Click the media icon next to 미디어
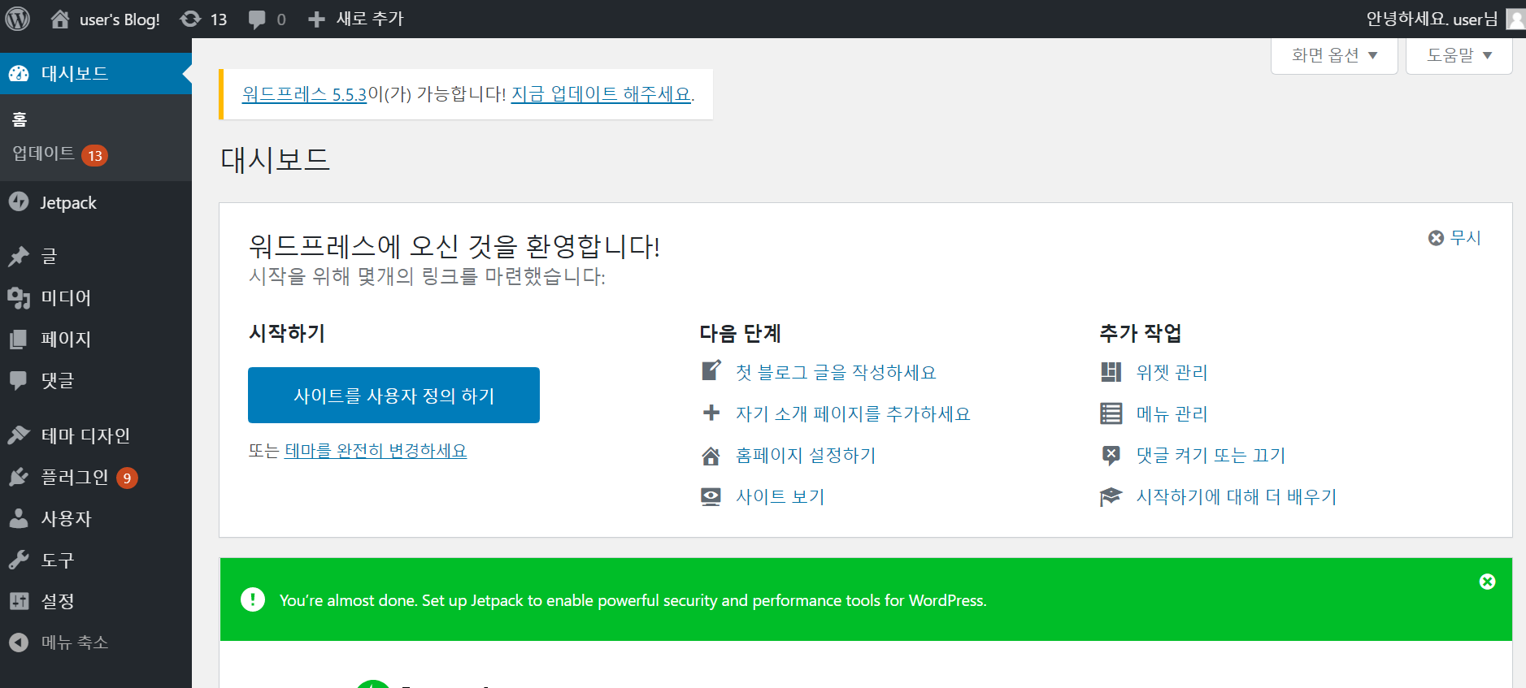Image resolution: width=1526 pixels, height=688 pixels. click(19, 298)
